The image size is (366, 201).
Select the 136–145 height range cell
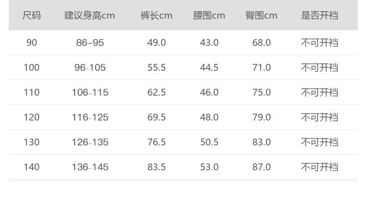pos(90,167)
